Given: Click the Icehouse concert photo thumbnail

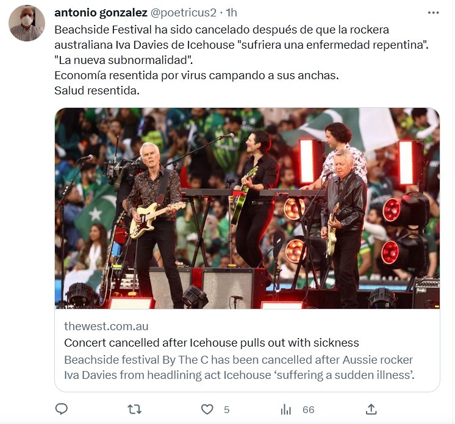Looking at the screenshot, I should (247, 208).
